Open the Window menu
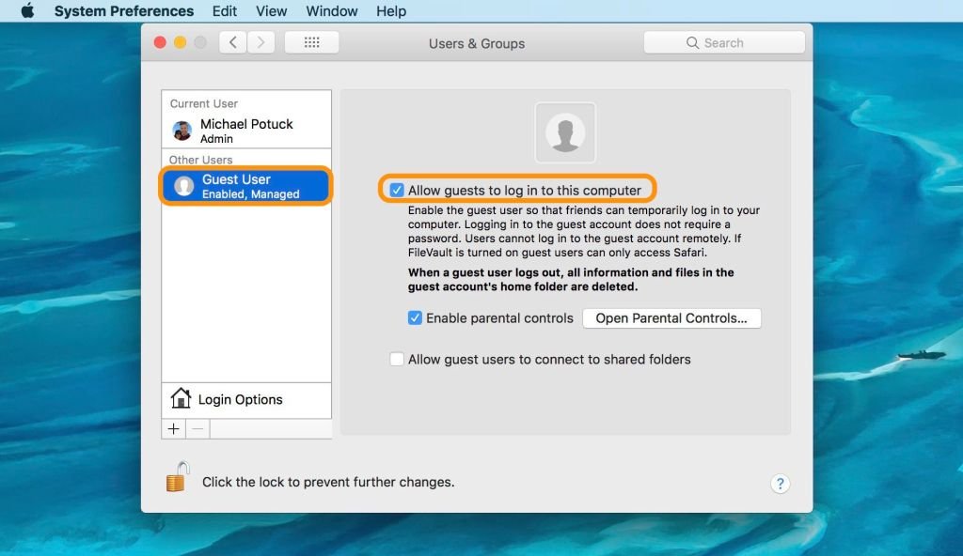 332,11
